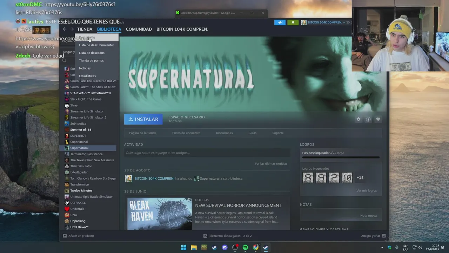Click the achievements progress bar
Screen dimensions: 449x253
(341, 157)
